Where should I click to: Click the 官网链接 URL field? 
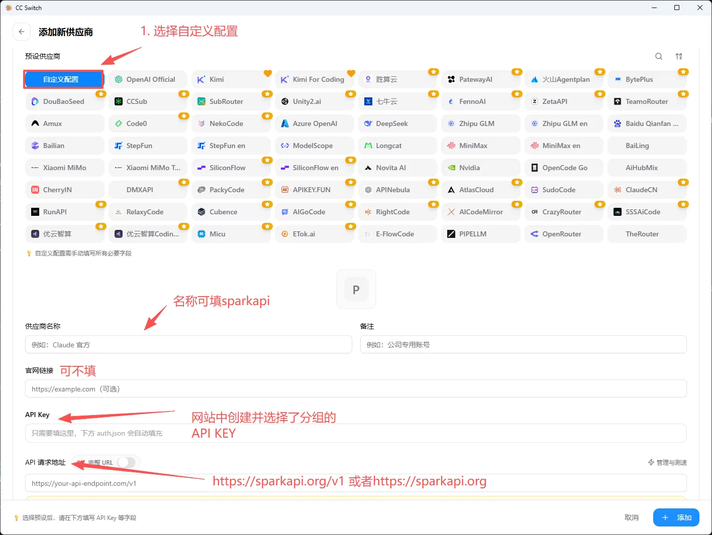356,389
